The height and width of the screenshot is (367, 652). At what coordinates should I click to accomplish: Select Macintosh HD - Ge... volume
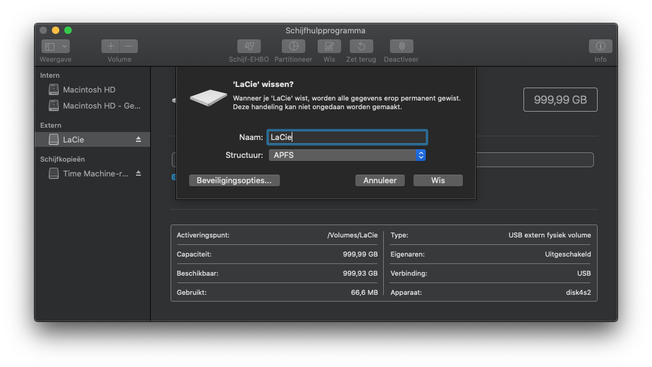pos(92,106)
